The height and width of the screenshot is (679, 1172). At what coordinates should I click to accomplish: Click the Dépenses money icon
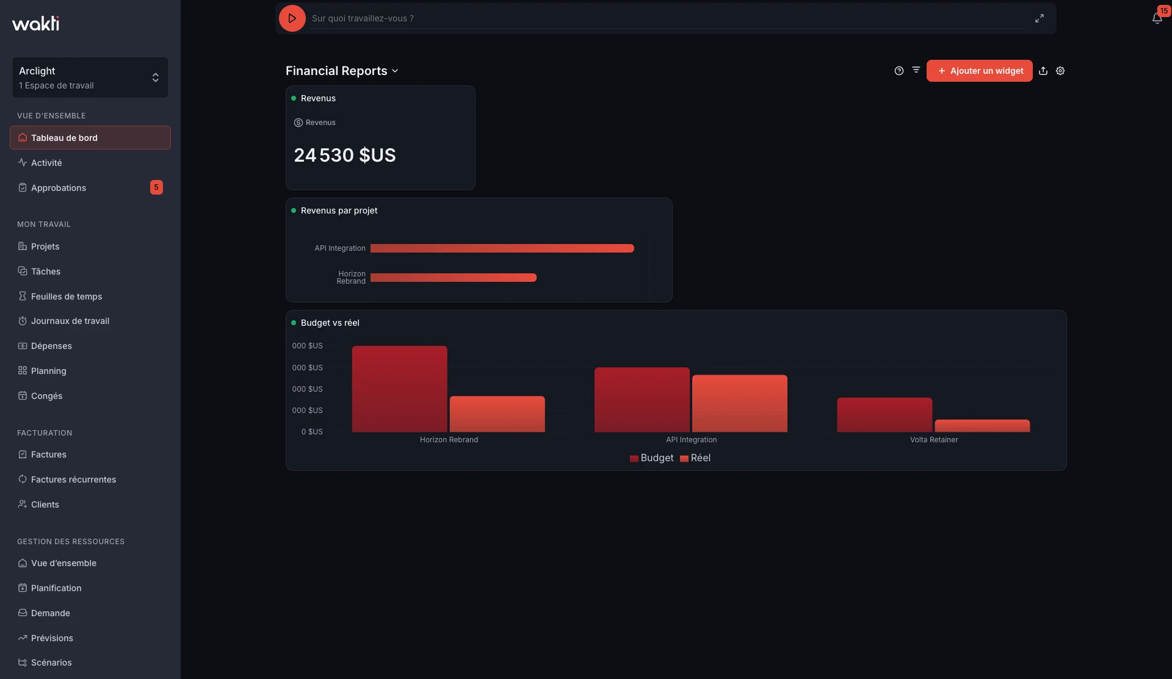tap(23, 346)
